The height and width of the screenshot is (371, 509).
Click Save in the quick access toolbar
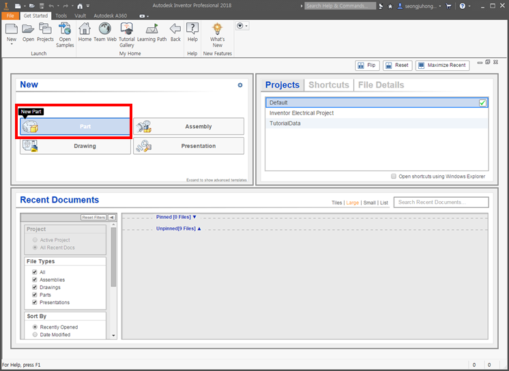[x=42, y=6]
